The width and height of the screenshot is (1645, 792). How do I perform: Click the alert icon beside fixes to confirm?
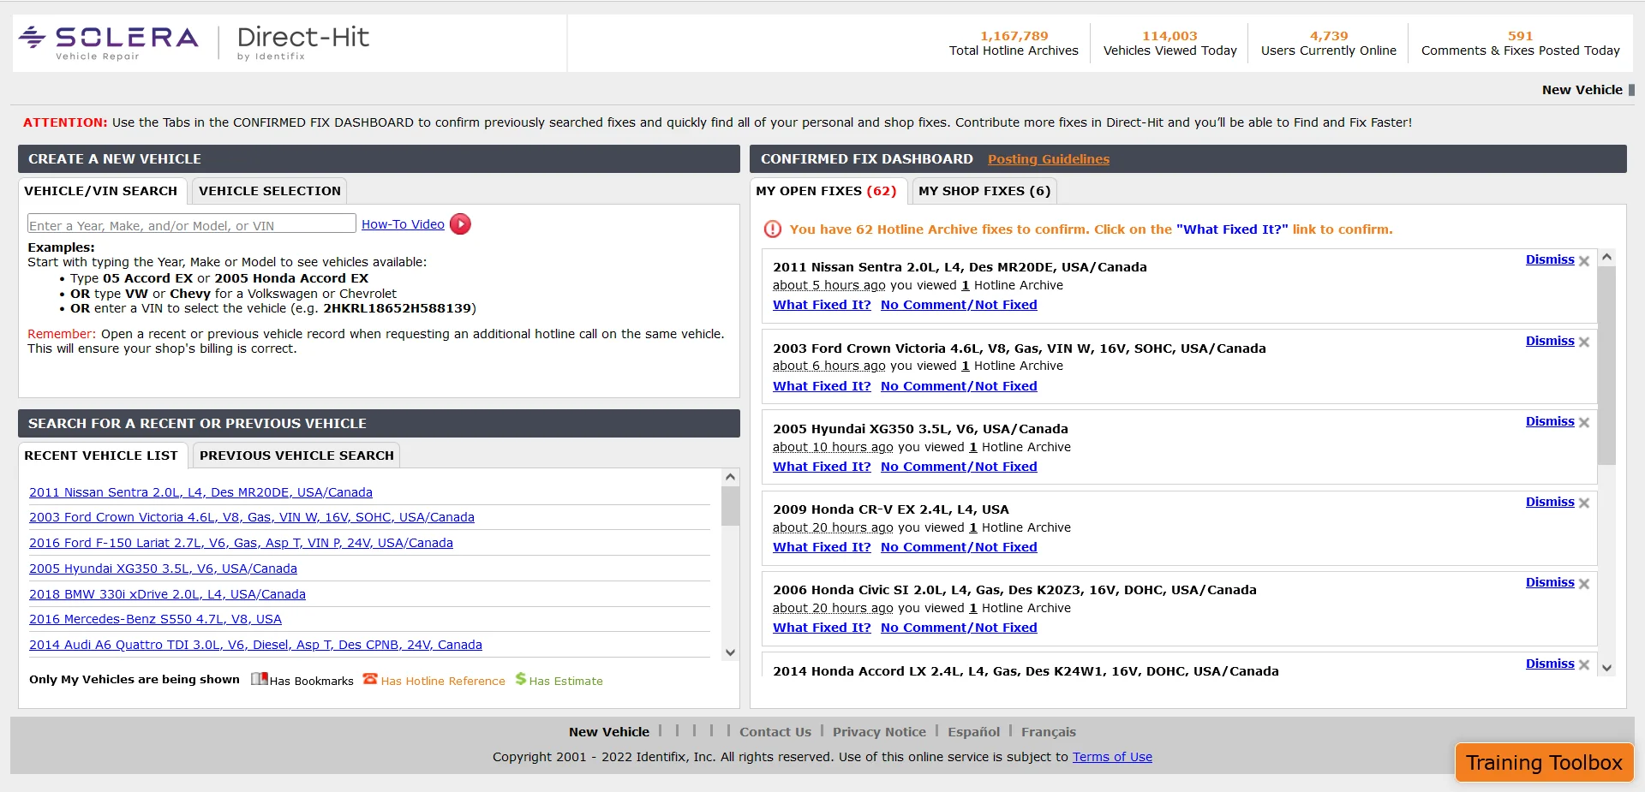click(773, 229)
